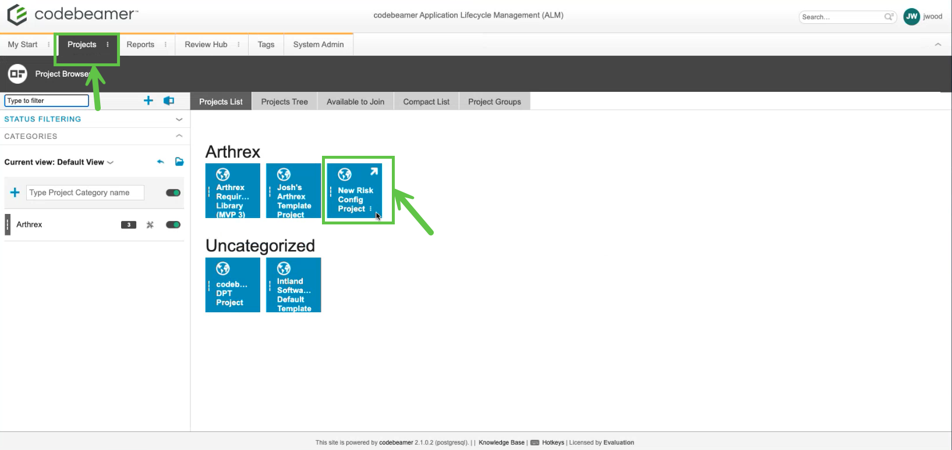
Task: Click the plus icon beside the filter box
Action: 148,101
